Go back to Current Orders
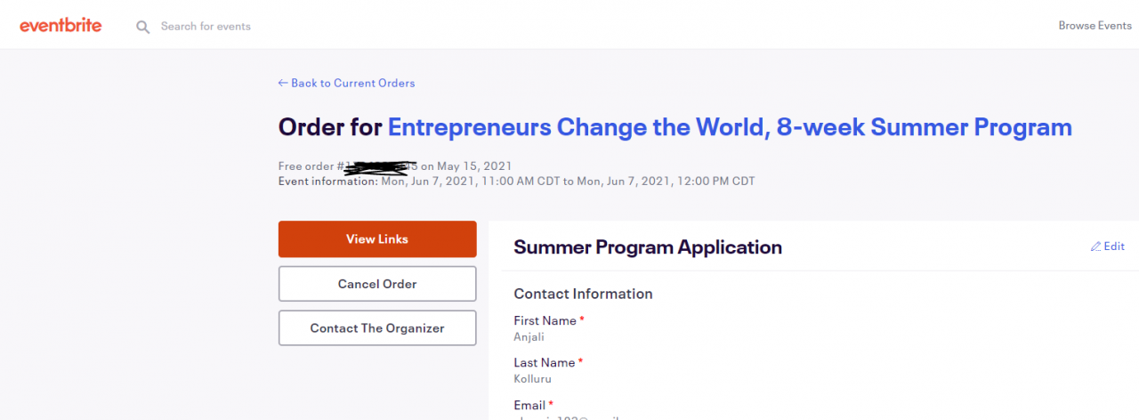This screenshot has height=420, width=1139. pos(346,83)
